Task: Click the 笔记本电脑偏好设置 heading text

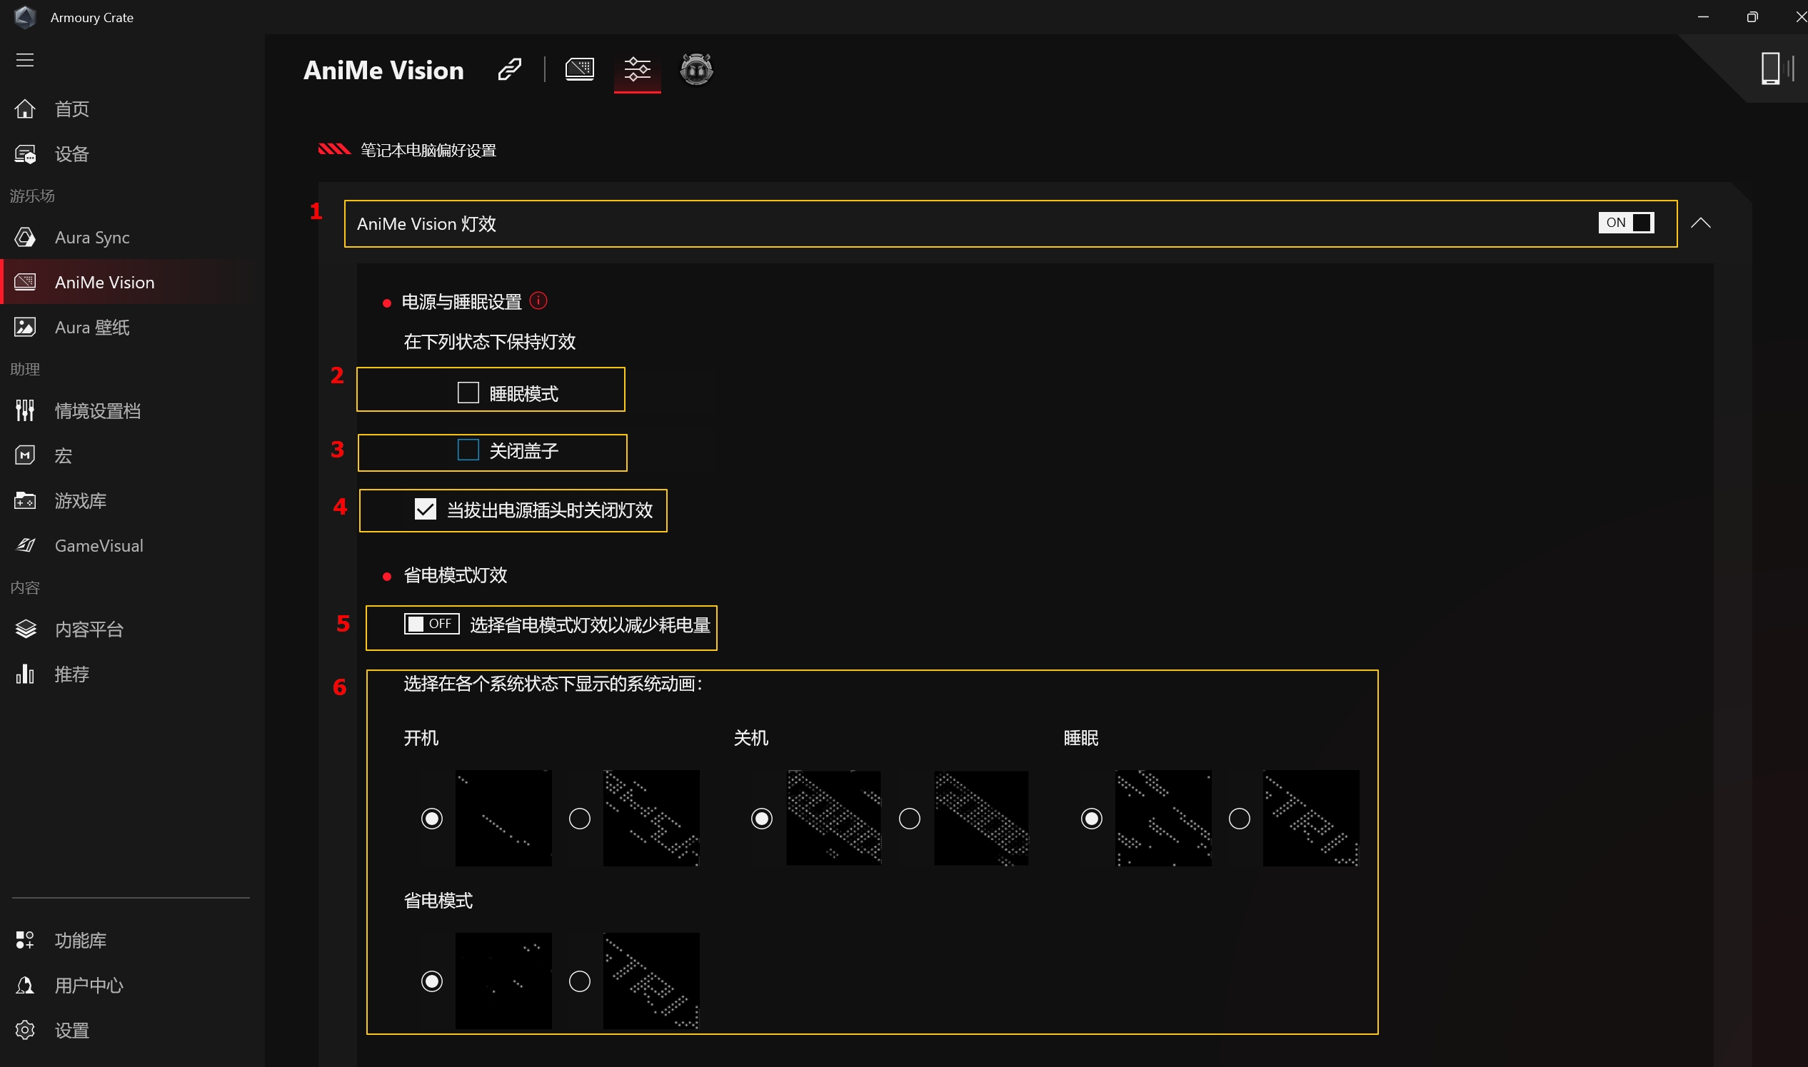Action: click(428, 151)
